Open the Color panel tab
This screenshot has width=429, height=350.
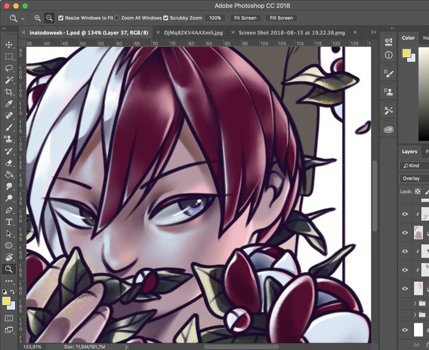[x=408, y=38]
